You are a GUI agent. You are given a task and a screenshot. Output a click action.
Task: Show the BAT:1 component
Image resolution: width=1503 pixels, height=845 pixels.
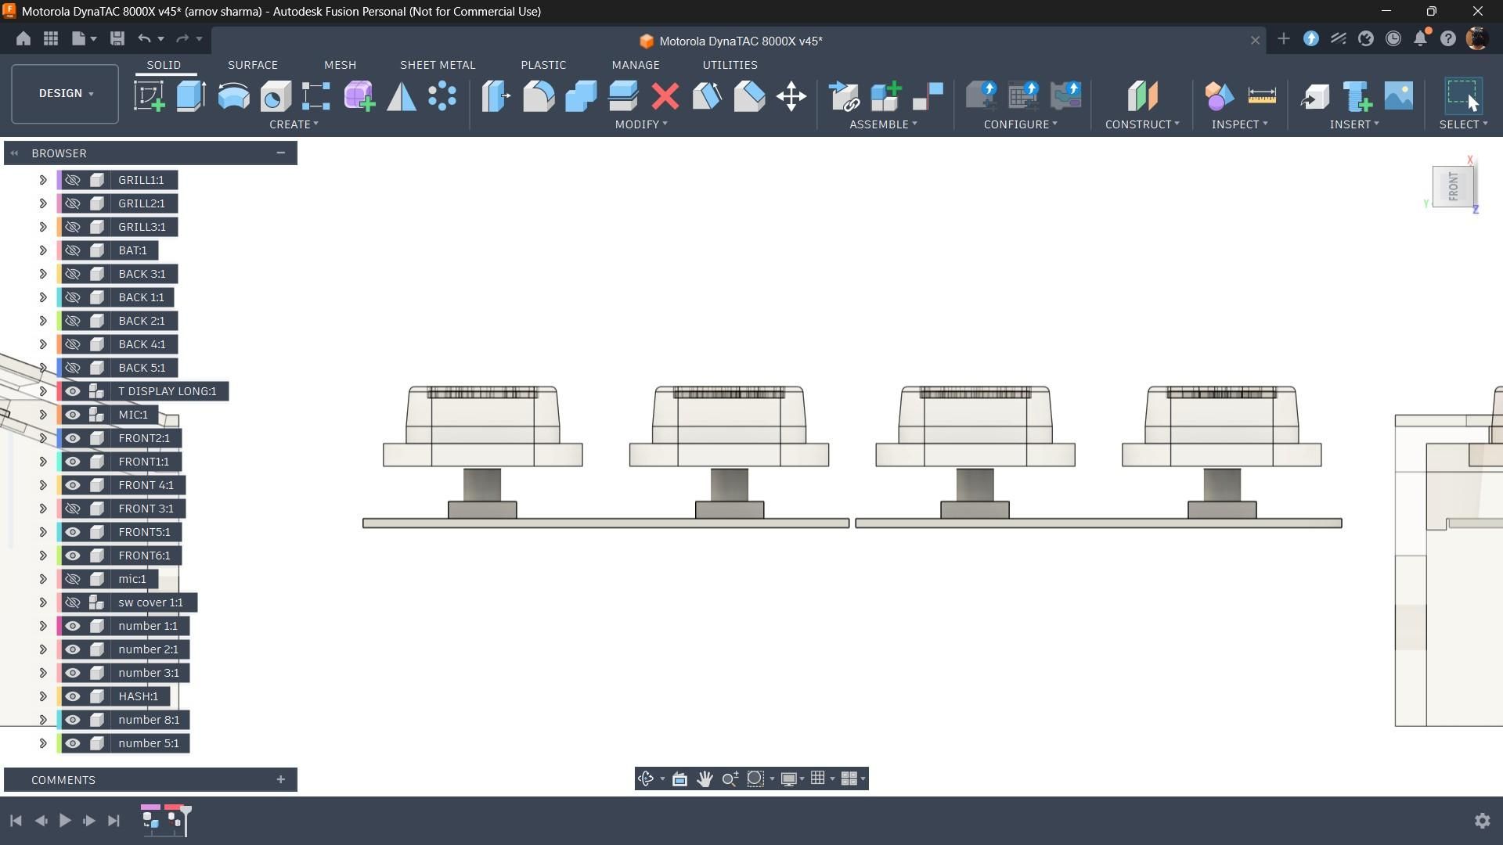(73, 250)
